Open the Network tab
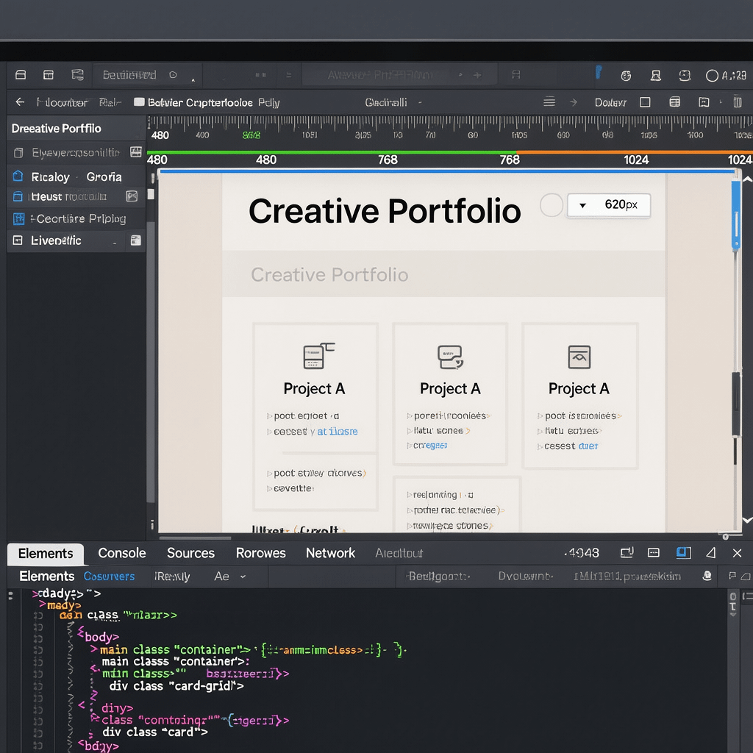 pos(330,553)
